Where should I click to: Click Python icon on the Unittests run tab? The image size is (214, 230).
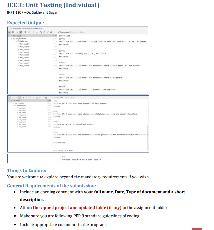pyautogui.click(x=11, y=29)
